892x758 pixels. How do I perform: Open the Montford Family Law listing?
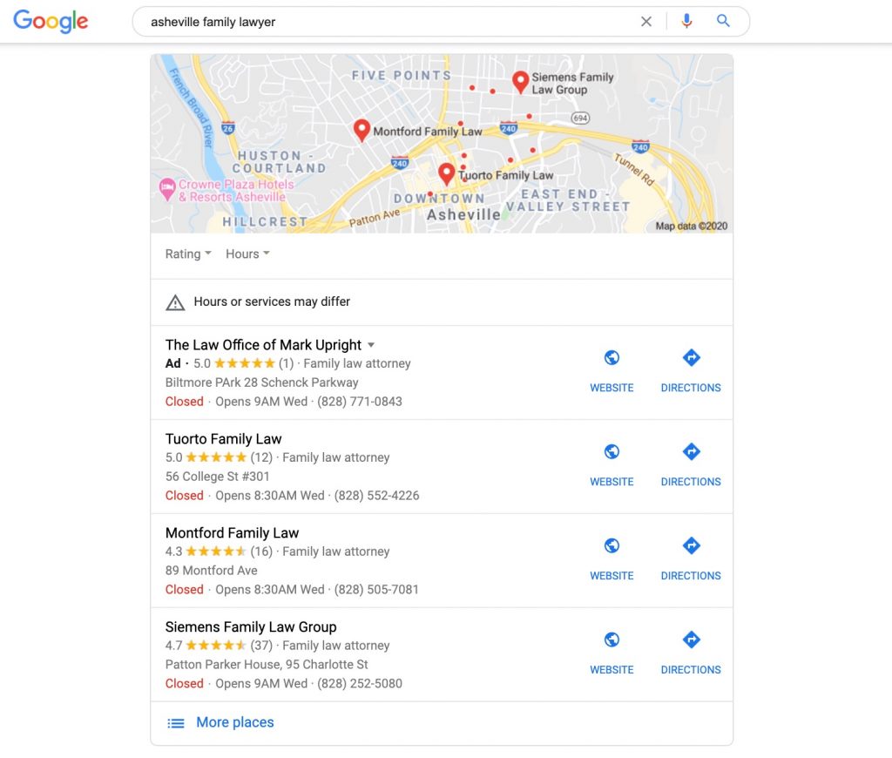pos(232,532)
